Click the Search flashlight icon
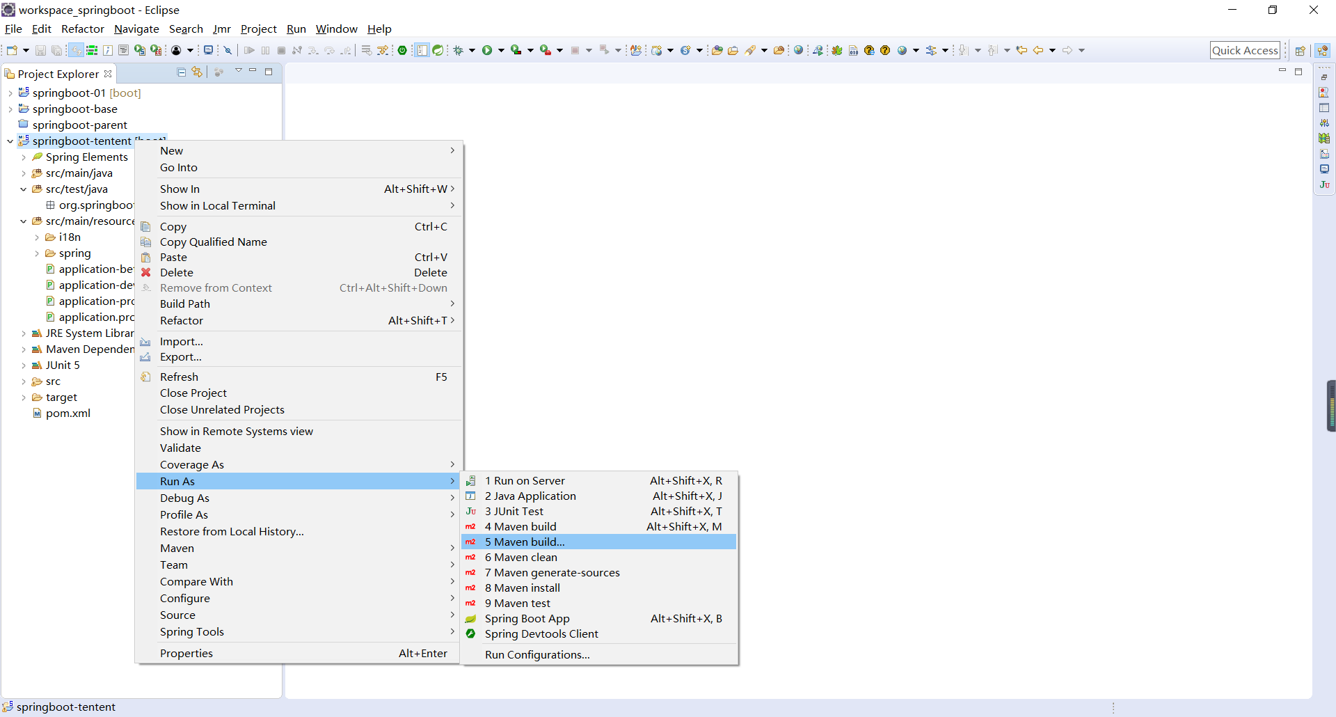Screen dimensions: 1336x717 [750, 50]
